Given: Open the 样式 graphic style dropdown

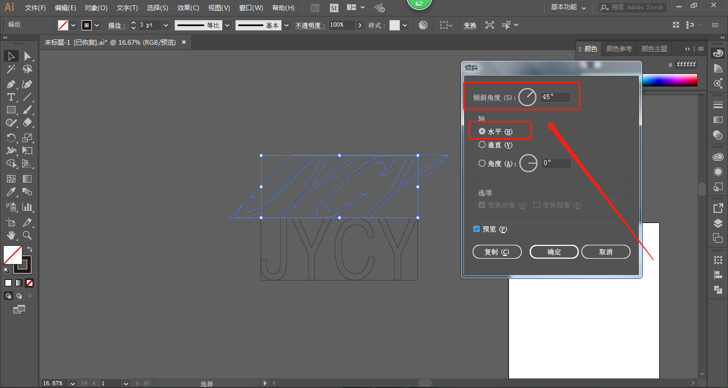Looking at the screenshot, I should tap(405, 25).
